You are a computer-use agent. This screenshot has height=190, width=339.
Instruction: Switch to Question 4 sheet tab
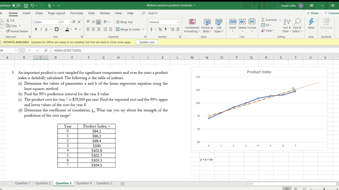pyautogui.click(x=84, y=183)
